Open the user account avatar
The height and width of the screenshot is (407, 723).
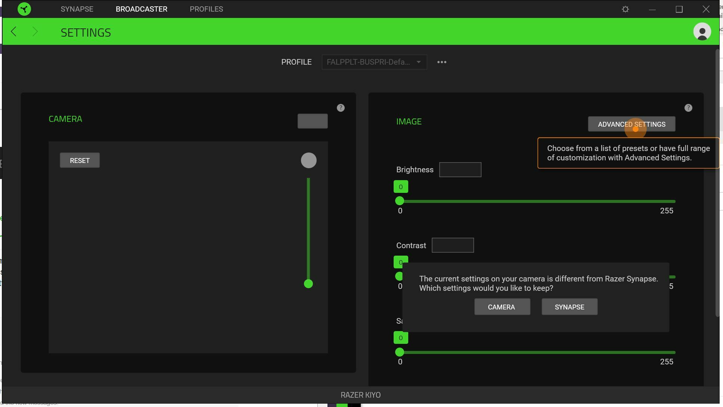point(702,31)
